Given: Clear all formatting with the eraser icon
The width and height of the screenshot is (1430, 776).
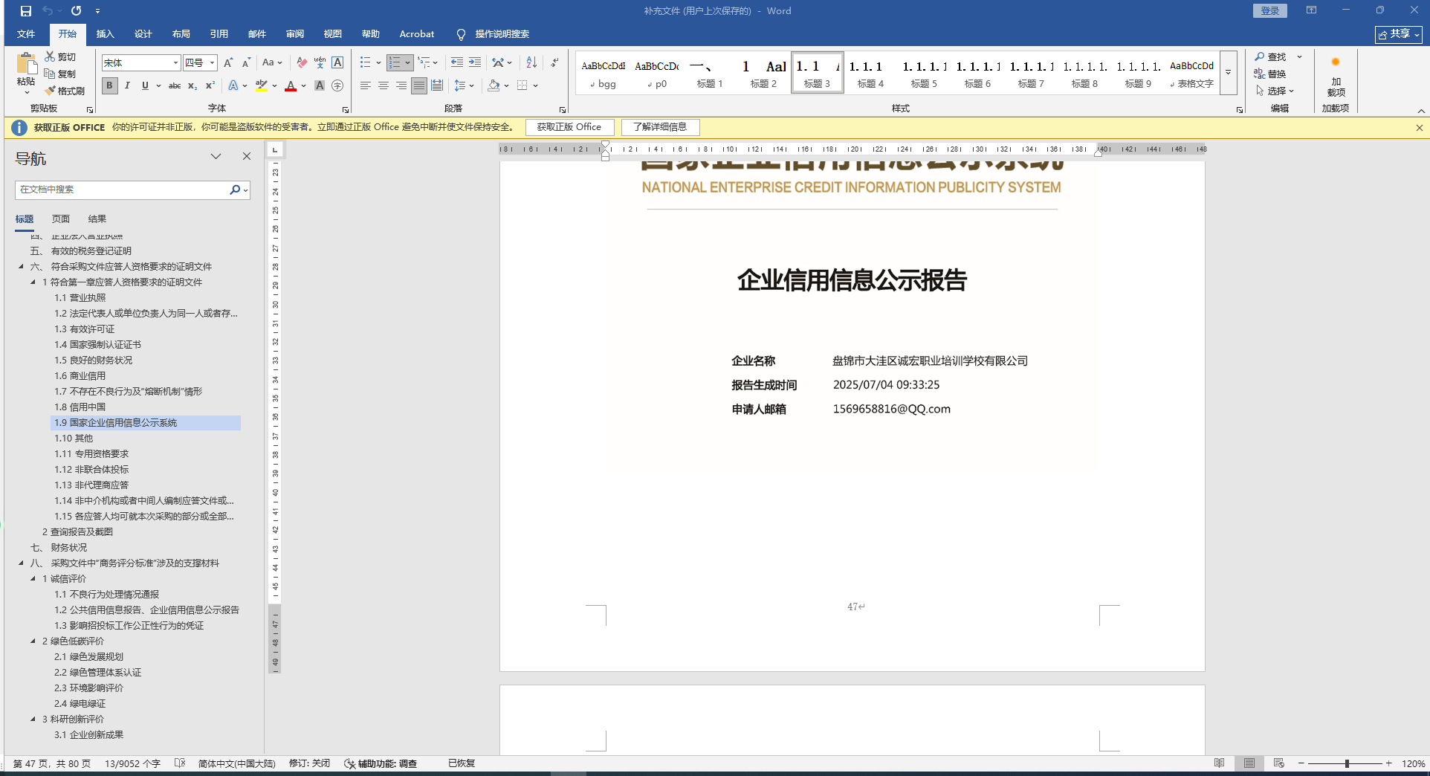Looking at the screenshot, I should pos(302,63).
